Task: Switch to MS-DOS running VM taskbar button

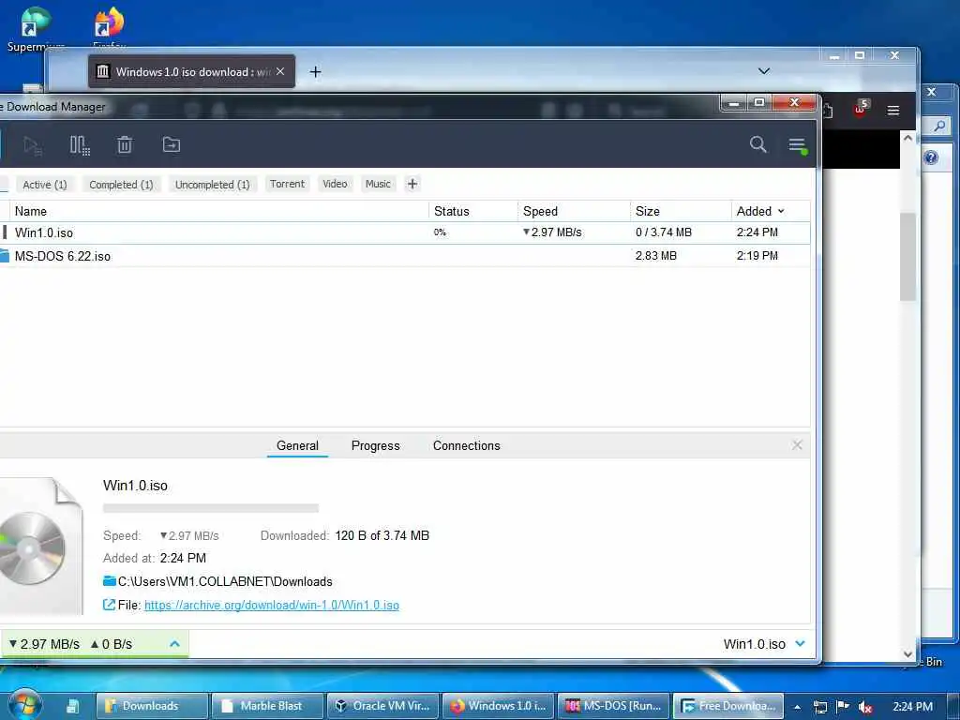Action: (x=613, y=706)
